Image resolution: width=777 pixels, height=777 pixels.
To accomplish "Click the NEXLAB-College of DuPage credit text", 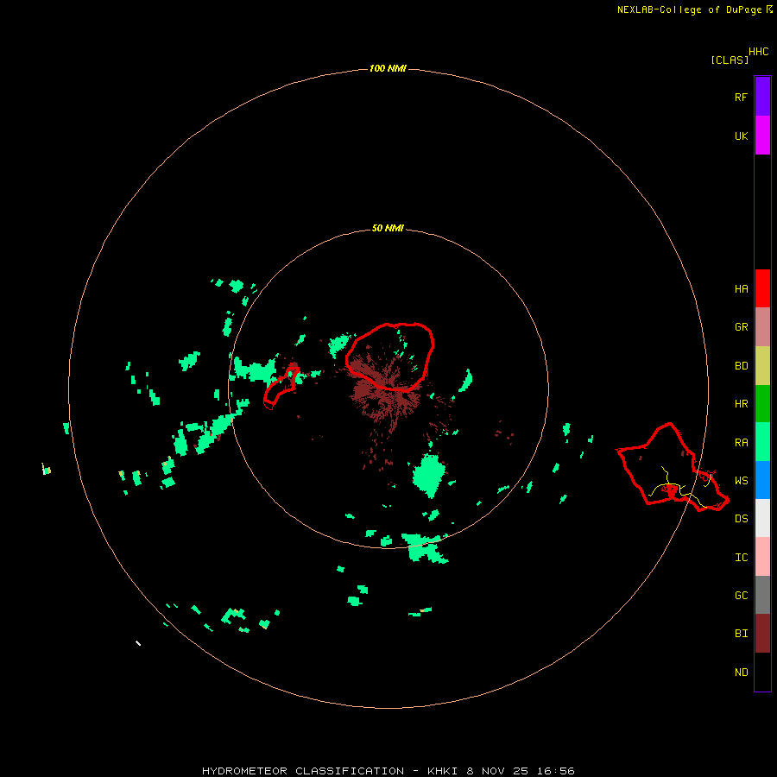I will 689,9.
